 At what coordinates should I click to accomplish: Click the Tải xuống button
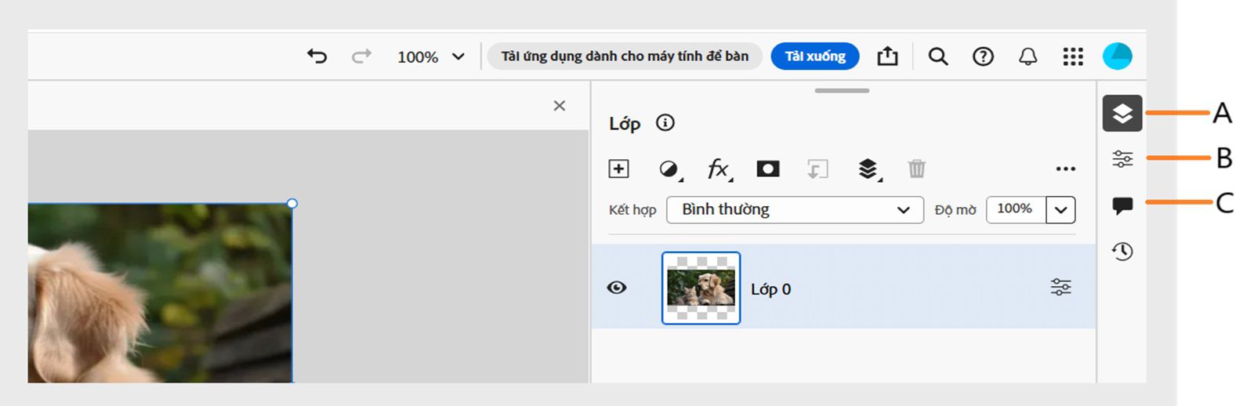815,56
